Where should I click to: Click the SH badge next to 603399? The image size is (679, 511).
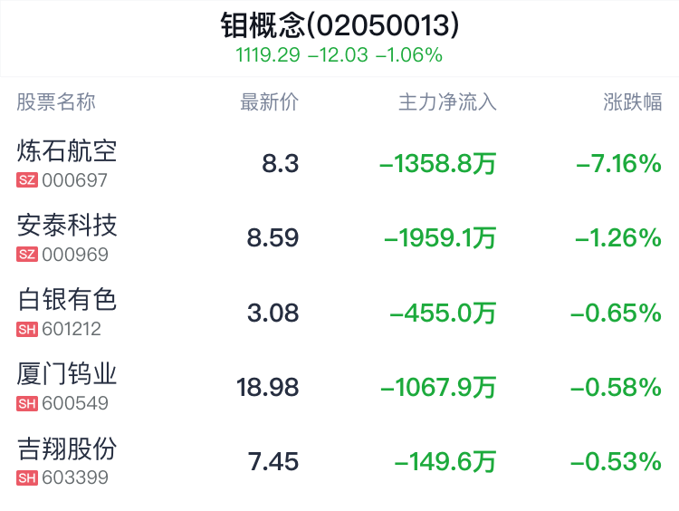click(x=27, y=478)
